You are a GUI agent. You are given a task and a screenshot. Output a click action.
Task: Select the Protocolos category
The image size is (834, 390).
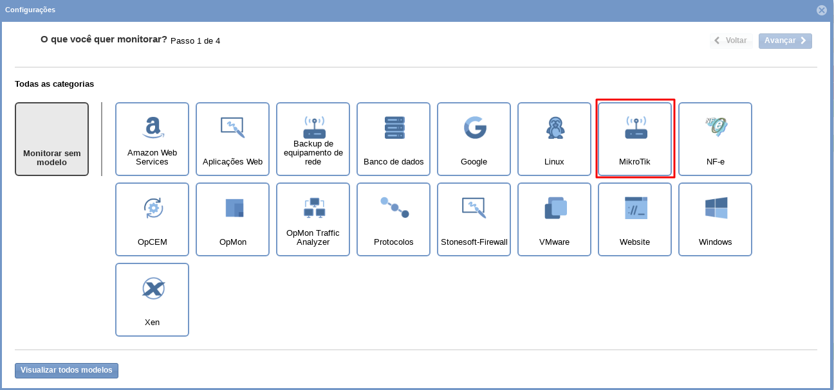(393, 219)
